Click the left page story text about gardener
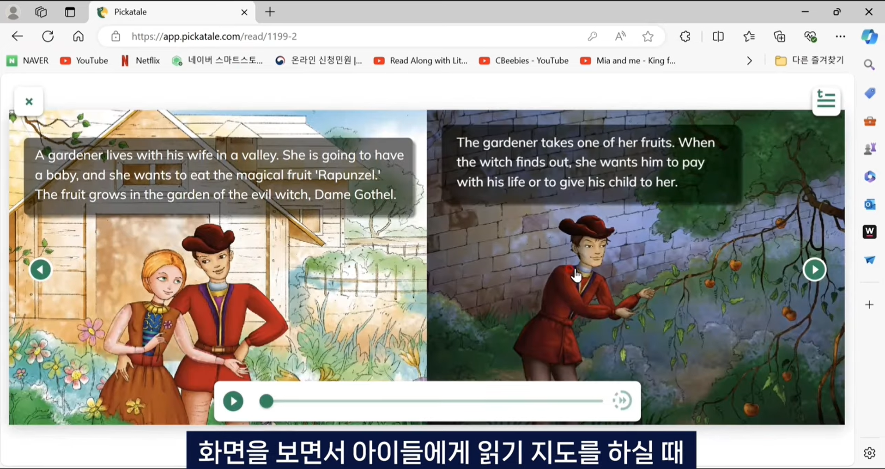Image resolution: width=885 pixels, height=469 pixels. (219, 175)
